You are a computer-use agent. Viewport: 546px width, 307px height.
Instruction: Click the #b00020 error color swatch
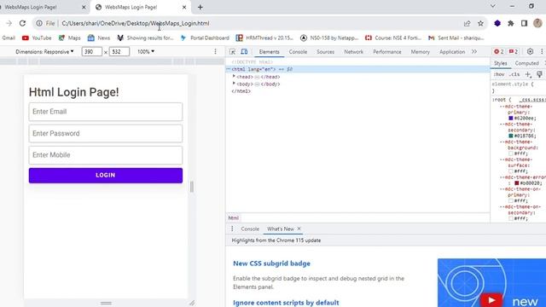517,183
